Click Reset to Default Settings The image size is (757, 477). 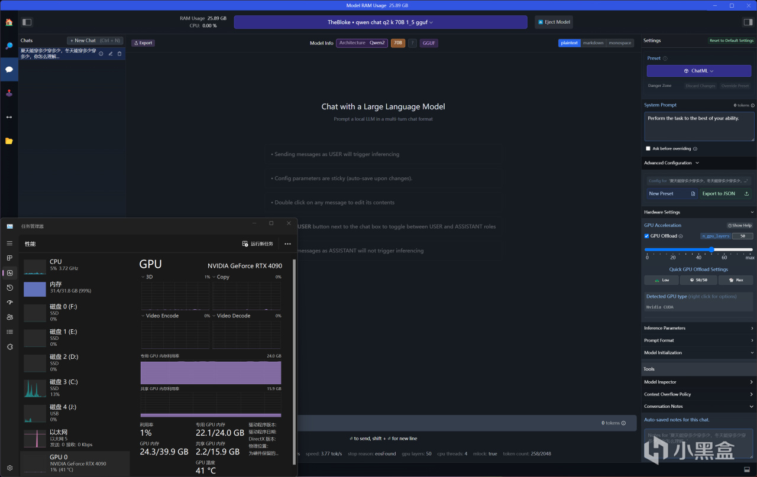[x=732, y=41]
